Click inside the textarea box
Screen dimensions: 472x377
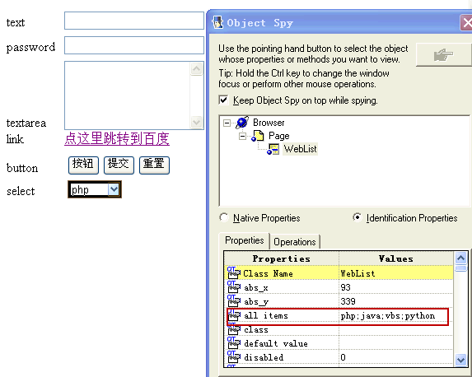point(128,95)
